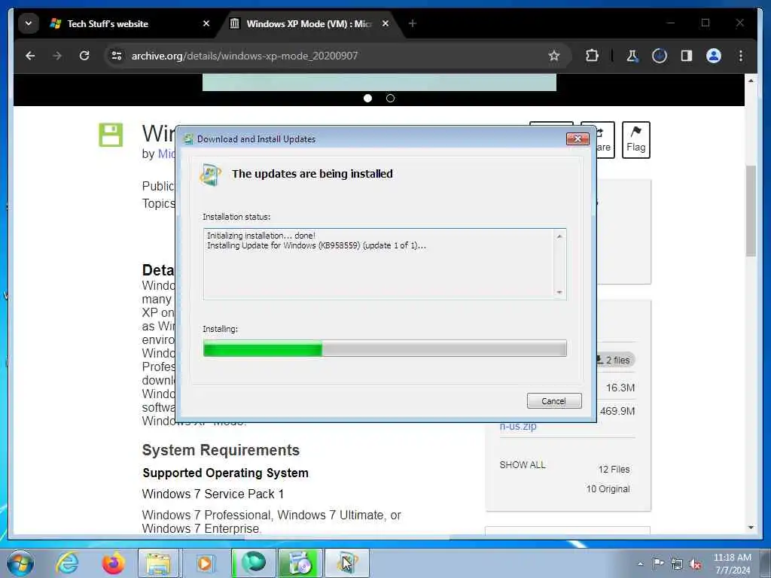Toggle the Chrome side panel icon
Viewport: 771px width, 578px height.
coord(687,56)
